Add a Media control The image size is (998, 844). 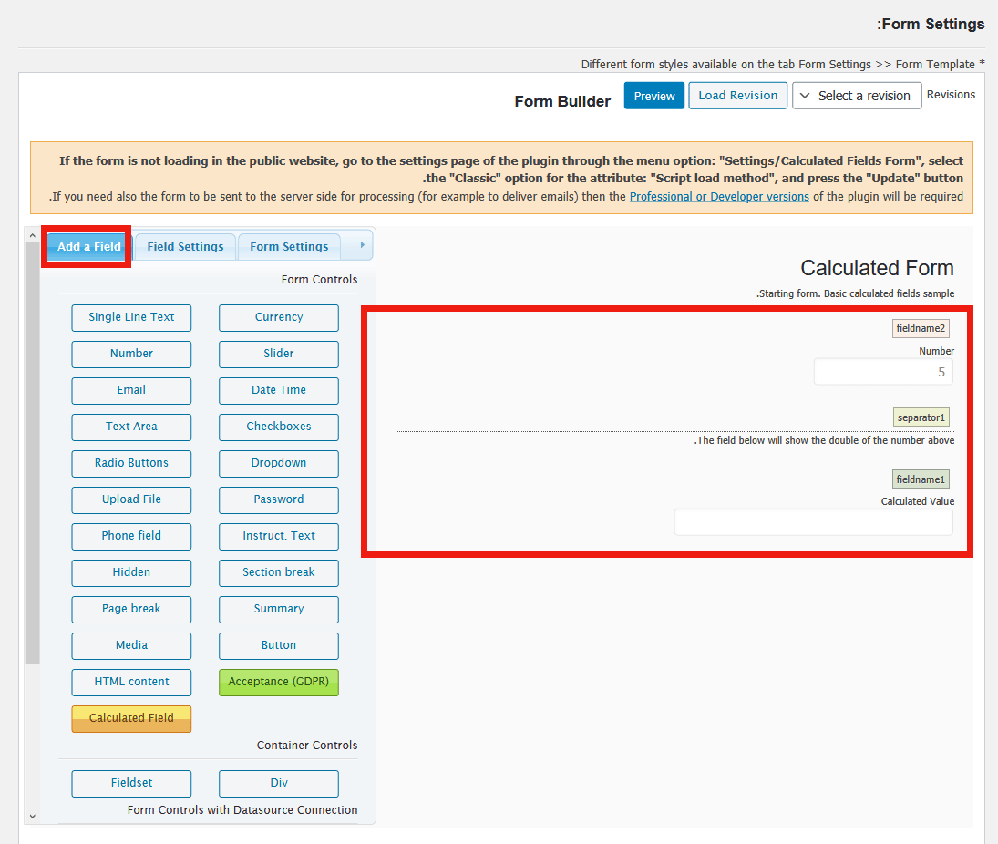131,645
